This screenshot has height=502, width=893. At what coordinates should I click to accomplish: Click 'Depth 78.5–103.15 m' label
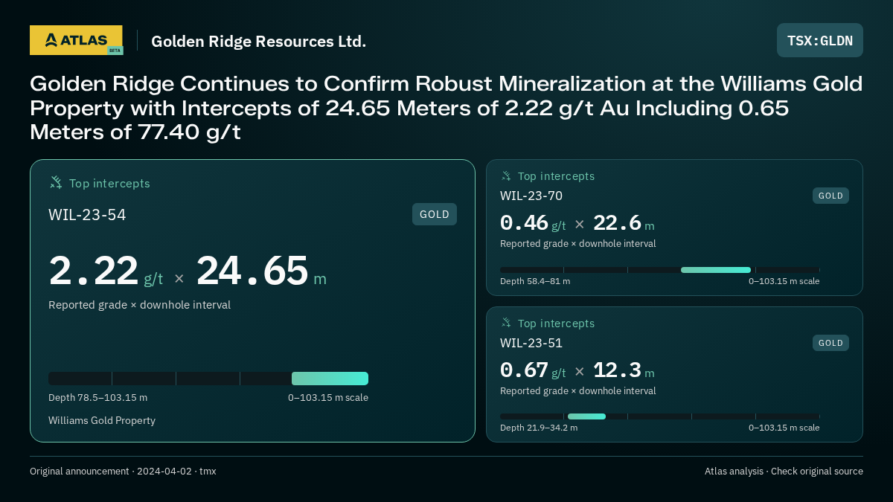click(x=97, y=398)
